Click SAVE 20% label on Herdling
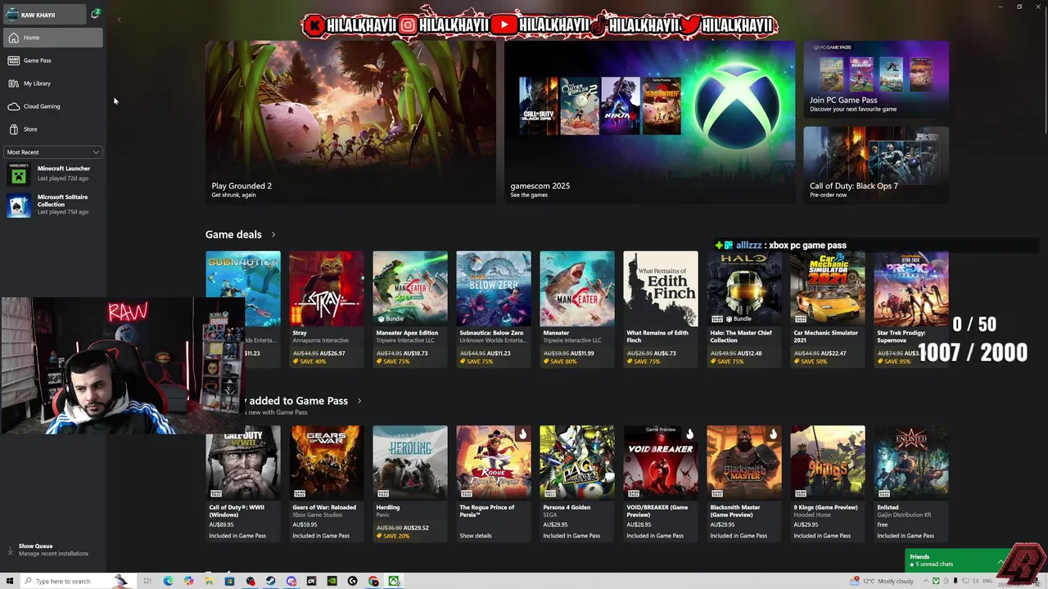The image size is (1048, 589). point(393,536)
